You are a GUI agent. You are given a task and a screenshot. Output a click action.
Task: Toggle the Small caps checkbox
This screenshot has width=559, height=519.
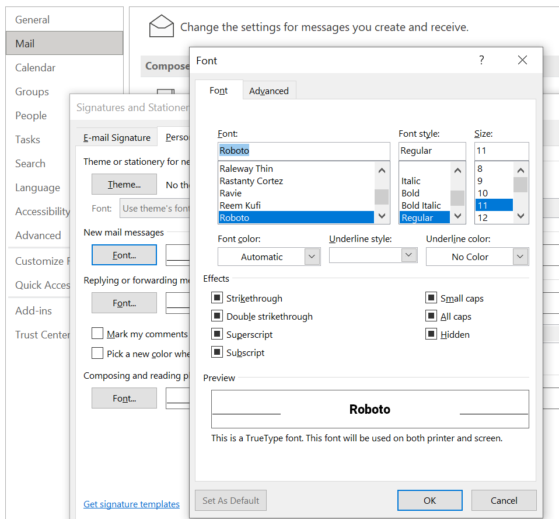pos(431,297)
